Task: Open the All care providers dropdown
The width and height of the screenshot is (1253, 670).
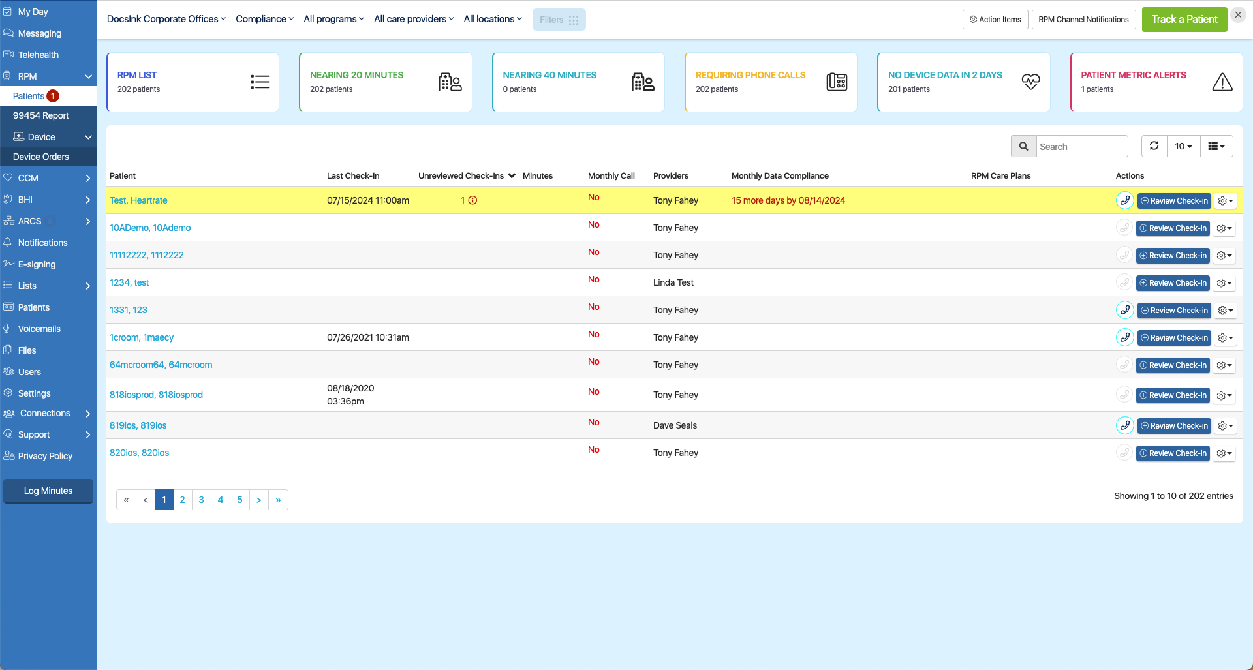Action: click(413, 19)
